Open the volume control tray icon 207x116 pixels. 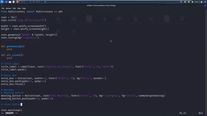185,2
